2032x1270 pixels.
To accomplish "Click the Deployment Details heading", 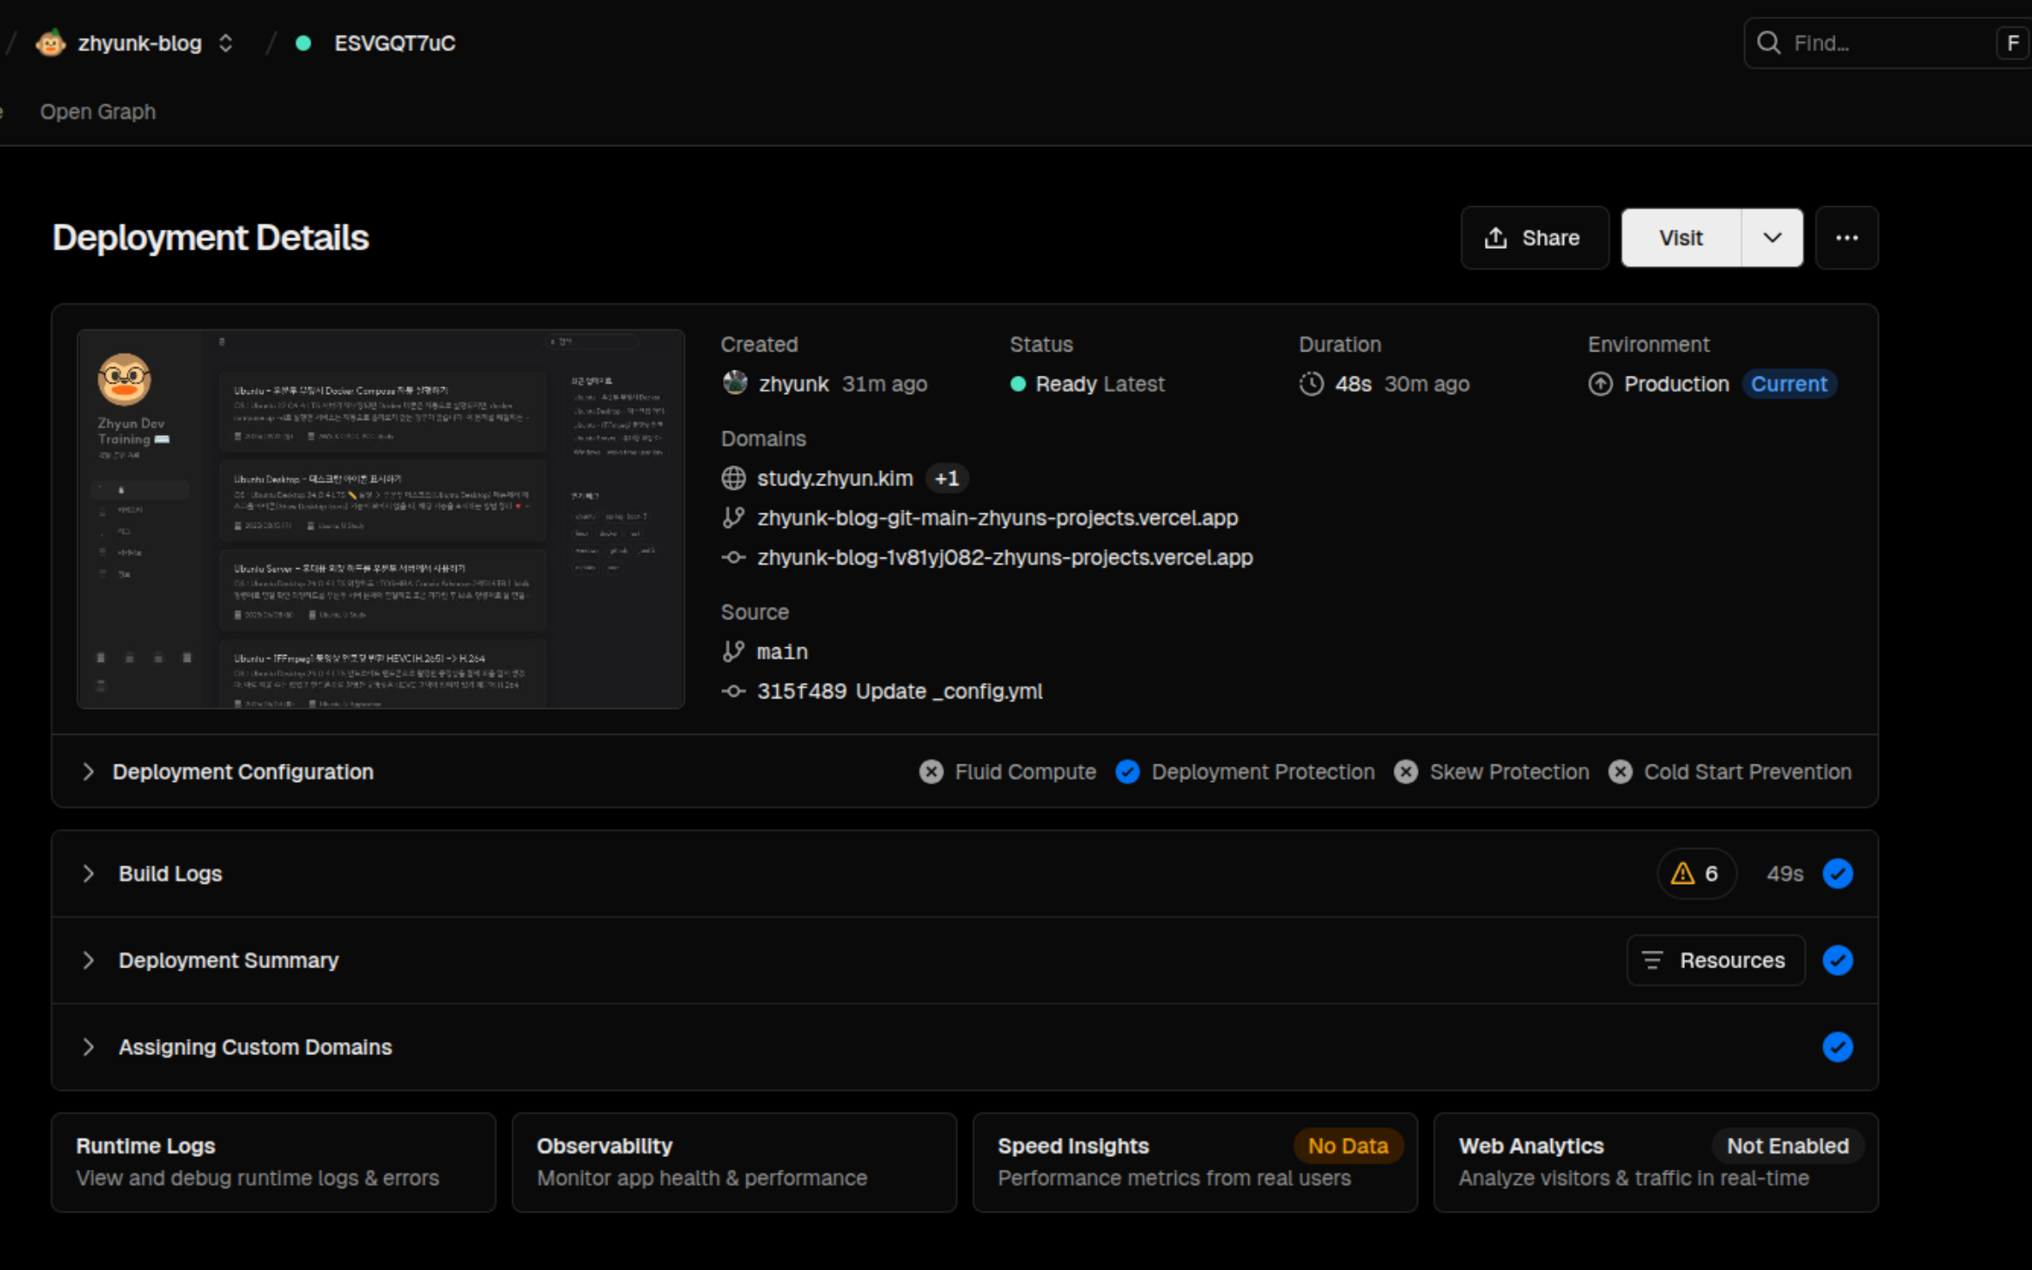I will pyautogui.click(x=211, y=237).
